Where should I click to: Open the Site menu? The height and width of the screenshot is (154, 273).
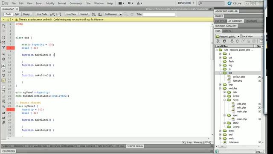[88, 3]
